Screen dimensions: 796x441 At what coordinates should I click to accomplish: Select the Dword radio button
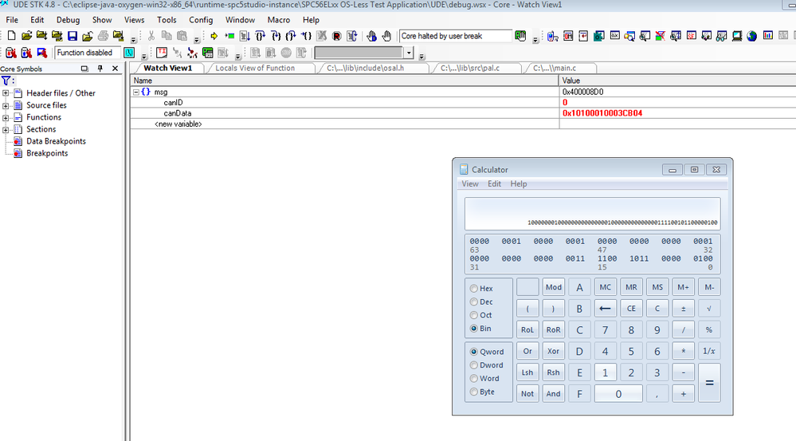pos(473,364)
